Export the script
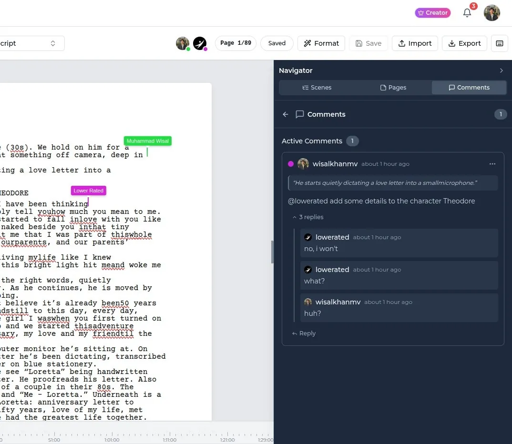Screen dimensions: 512x444 464,43
